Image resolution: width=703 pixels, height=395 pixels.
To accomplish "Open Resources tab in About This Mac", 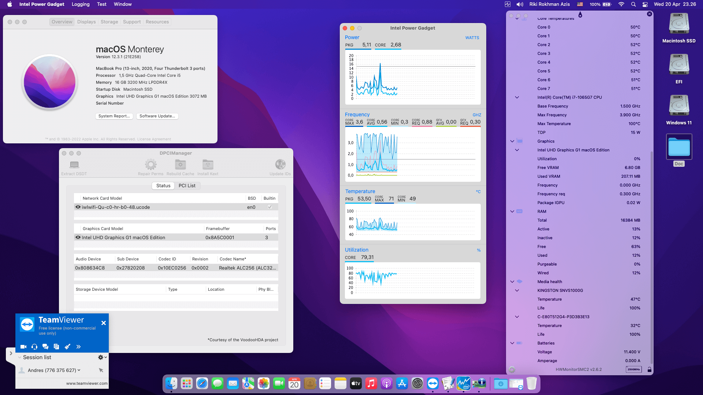I will [157, 22].
